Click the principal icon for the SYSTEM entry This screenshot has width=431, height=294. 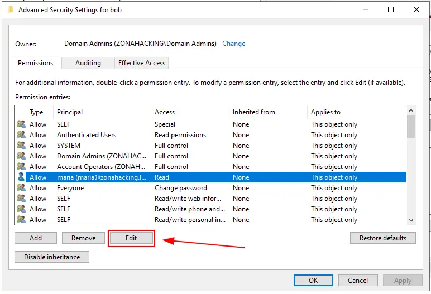click(x=21, y=146)
